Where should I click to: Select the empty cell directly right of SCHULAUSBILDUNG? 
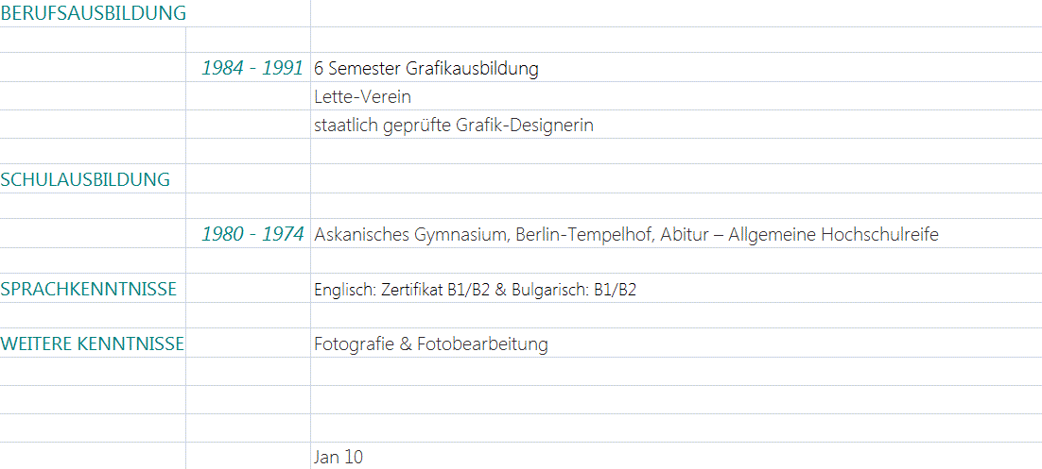tap(248, 179)
